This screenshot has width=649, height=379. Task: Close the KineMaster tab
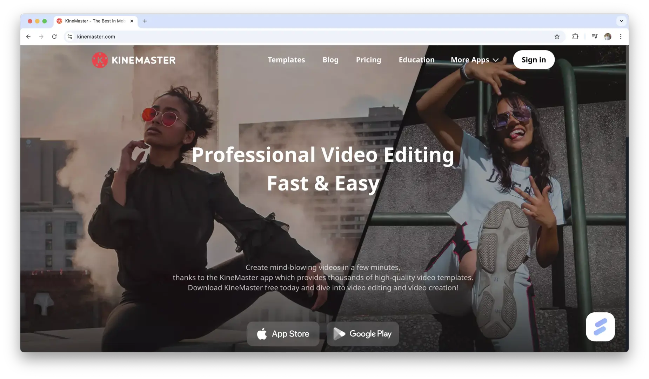132,21
